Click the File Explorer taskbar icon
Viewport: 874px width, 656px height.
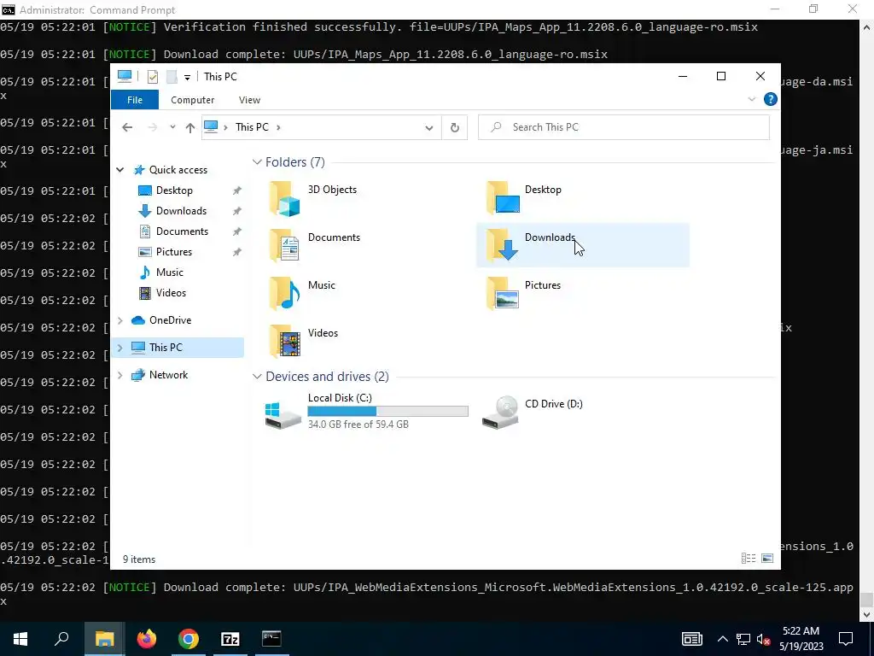pyautogui.click(x=105, y=639)
